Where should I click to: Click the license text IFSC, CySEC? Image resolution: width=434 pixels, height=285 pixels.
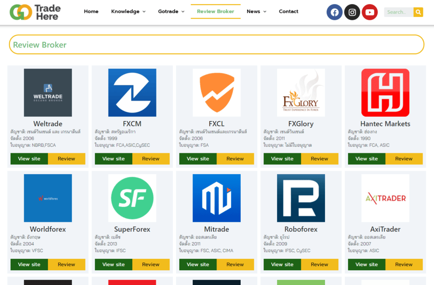(298, 250)
